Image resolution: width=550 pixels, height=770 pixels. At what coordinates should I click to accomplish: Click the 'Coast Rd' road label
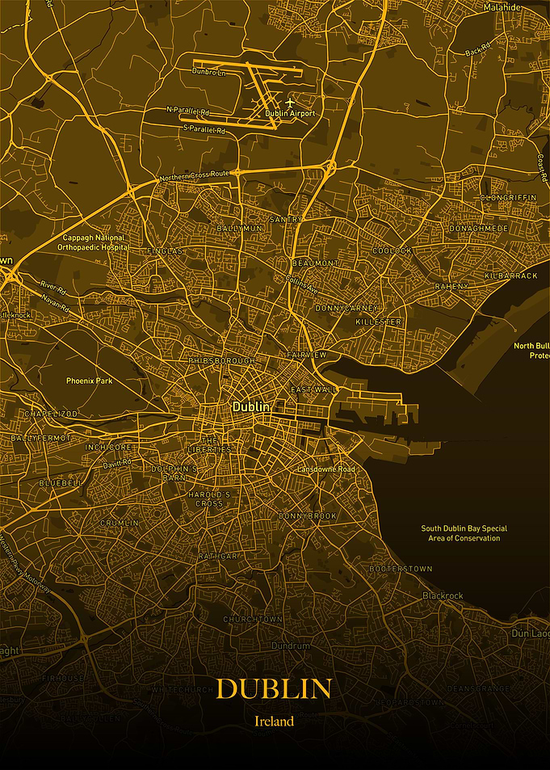[x=542, y=168]
